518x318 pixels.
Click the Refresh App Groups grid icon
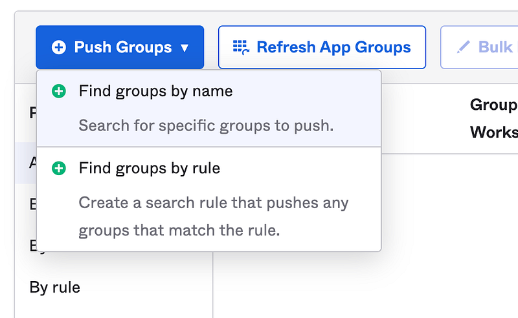pos(241,47)
